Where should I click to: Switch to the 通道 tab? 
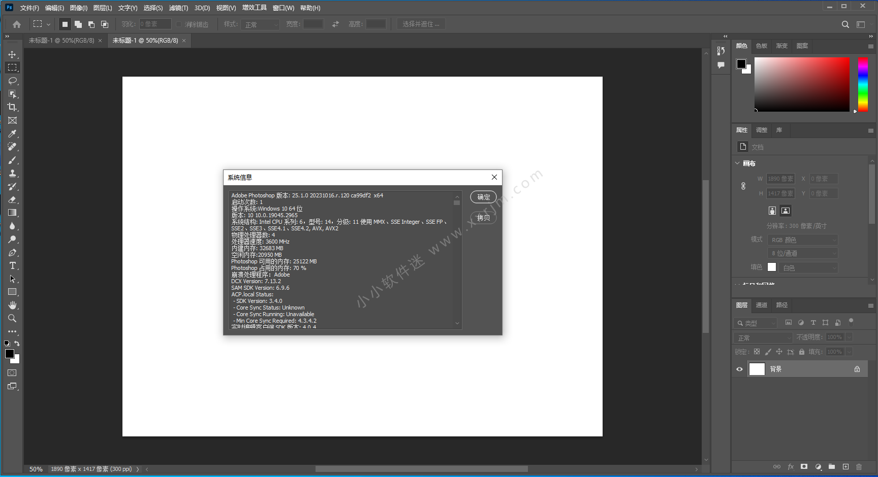(x=762, y=305)
